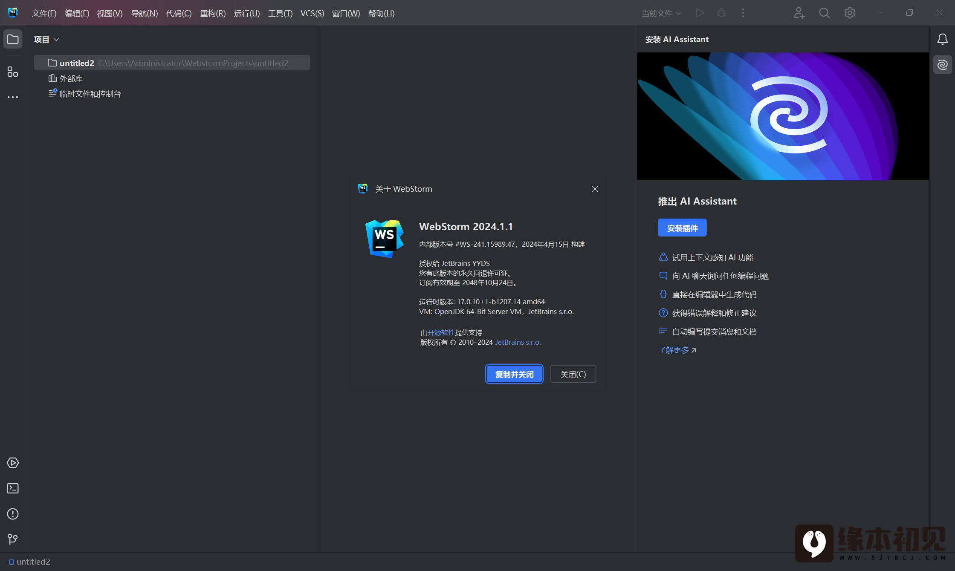
Task: Click 获得错误解释和修正建议 text
Action: point(715,313)
